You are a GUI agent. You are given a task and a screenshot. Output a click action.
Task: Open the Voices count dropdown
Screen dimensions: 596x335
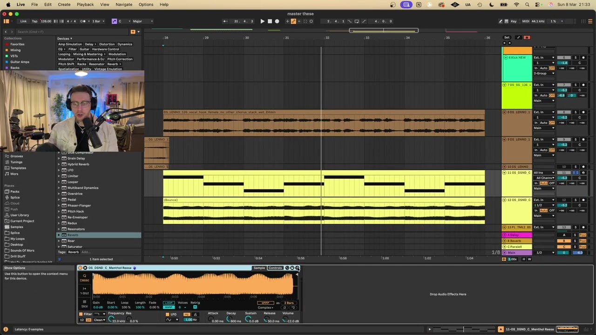182,308
